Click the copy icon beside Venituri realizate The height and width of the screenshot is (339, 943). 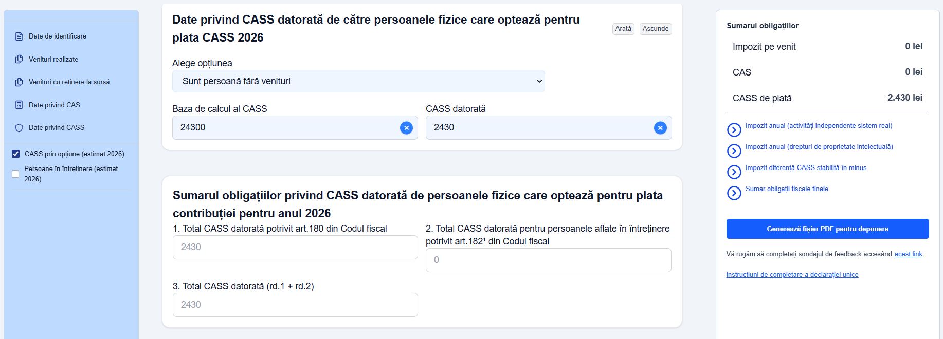coord(19,60)
